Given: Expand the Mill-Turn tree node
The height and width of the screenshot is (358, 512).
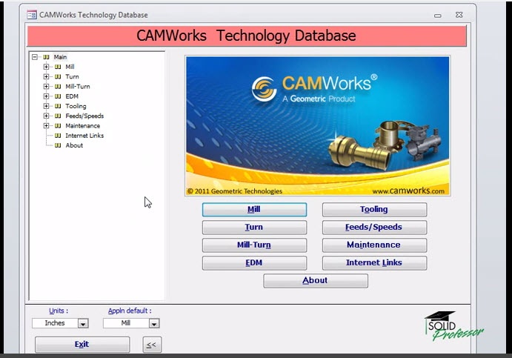Looking at the screenshot, I should [46, 87].
